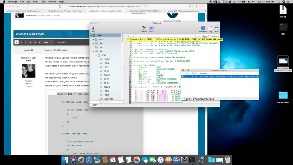Image resolution: width=293 pixels, height=165 pixels.
Task: Open the compiler Log
Action: coord(210,29)
